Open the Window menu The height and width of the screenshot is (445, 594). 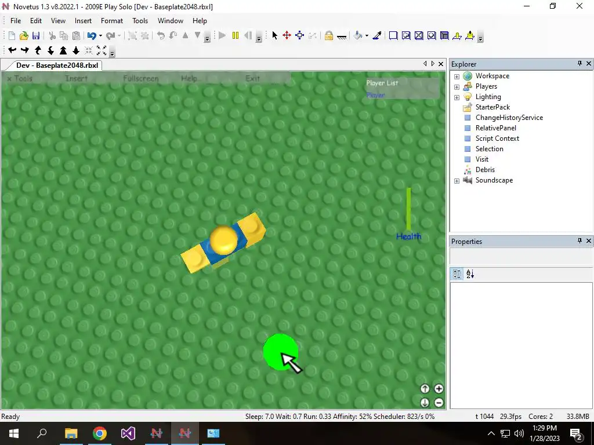[x=171, y=21]
